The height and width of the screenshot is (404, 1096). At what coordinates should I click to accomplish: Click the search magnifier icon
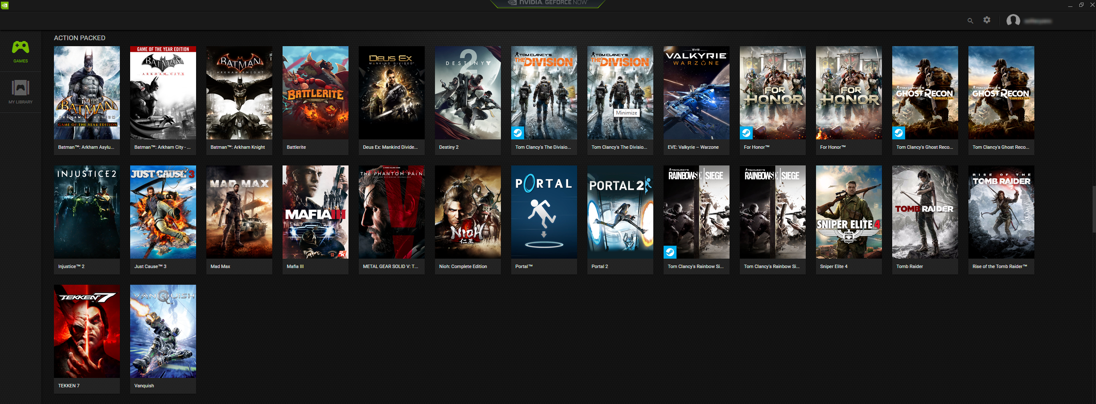point(970,21)
